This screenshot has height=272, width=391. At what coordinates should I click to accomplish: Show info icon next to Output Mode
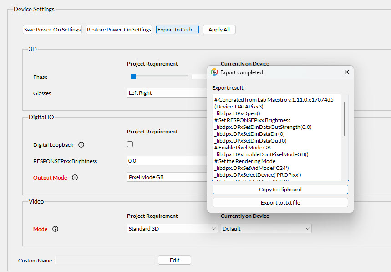pos(75,177)
